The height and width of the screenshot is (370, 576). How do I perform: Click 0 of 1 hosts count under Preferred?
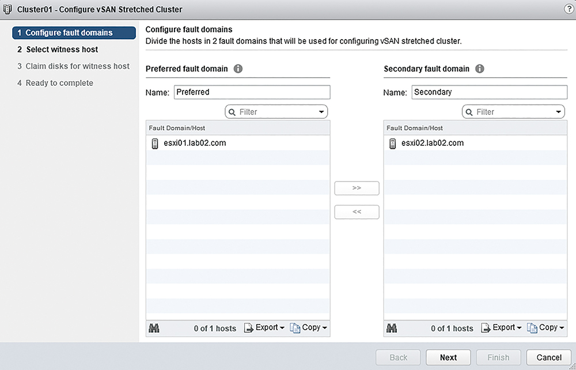215,329
